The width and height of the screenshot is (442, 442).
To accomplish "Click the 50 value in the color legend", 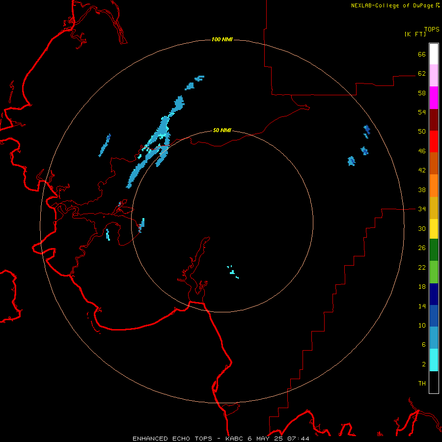I will (422, 132).
